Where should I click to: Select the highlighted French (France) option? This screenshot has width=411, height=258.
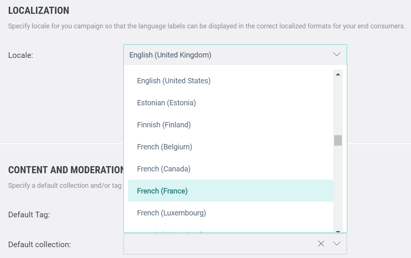pos(162,191)
